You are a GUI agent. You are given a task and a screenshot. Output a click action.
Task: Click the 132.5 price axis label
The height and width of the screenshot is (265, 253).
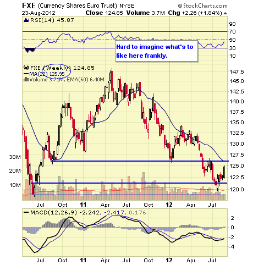237,132
